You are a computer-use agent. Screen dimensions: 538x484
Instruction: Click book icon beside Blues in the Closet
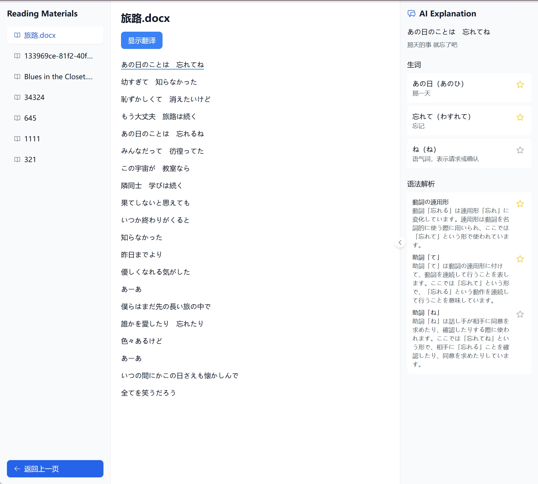17,77
